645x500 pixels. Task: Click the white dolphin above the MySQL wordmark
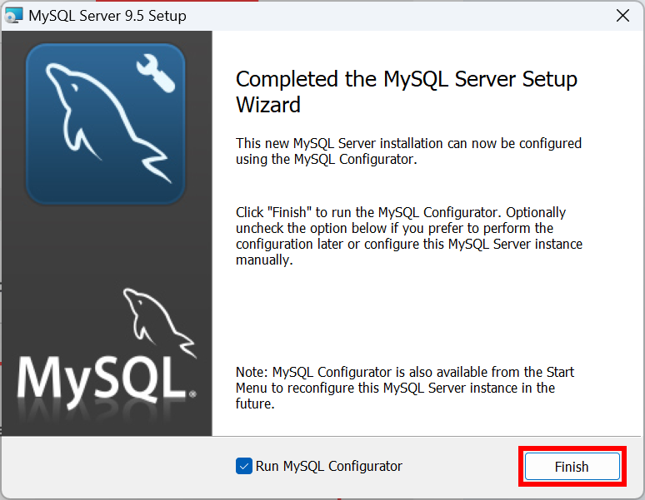click(x=160, y=323)
